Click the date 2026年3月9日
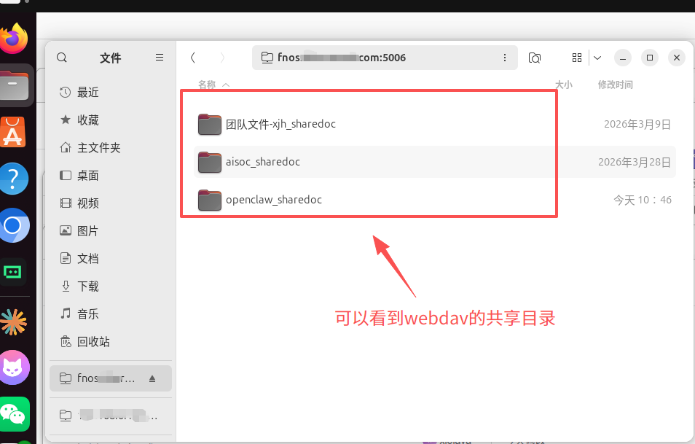Viewport: 695px width, 444px height. coord(637,124)
